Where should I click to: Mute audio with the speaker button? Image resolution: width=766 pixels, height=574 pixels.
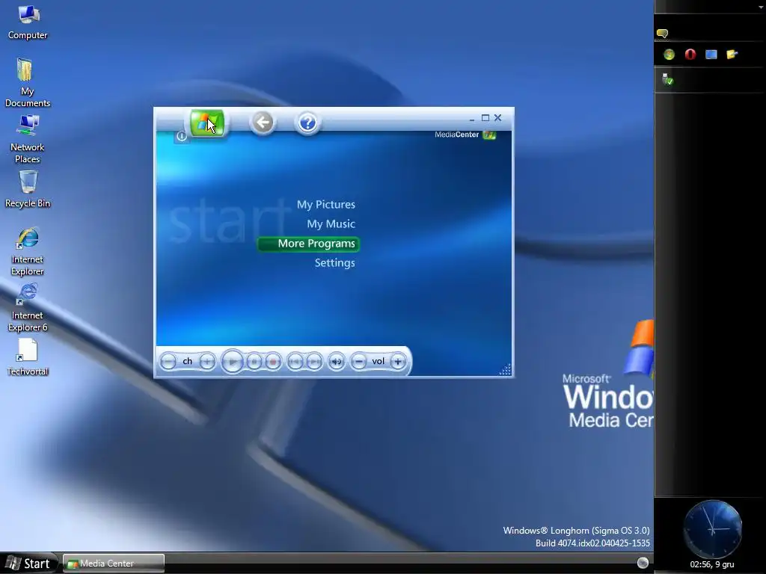coord(336,362)
